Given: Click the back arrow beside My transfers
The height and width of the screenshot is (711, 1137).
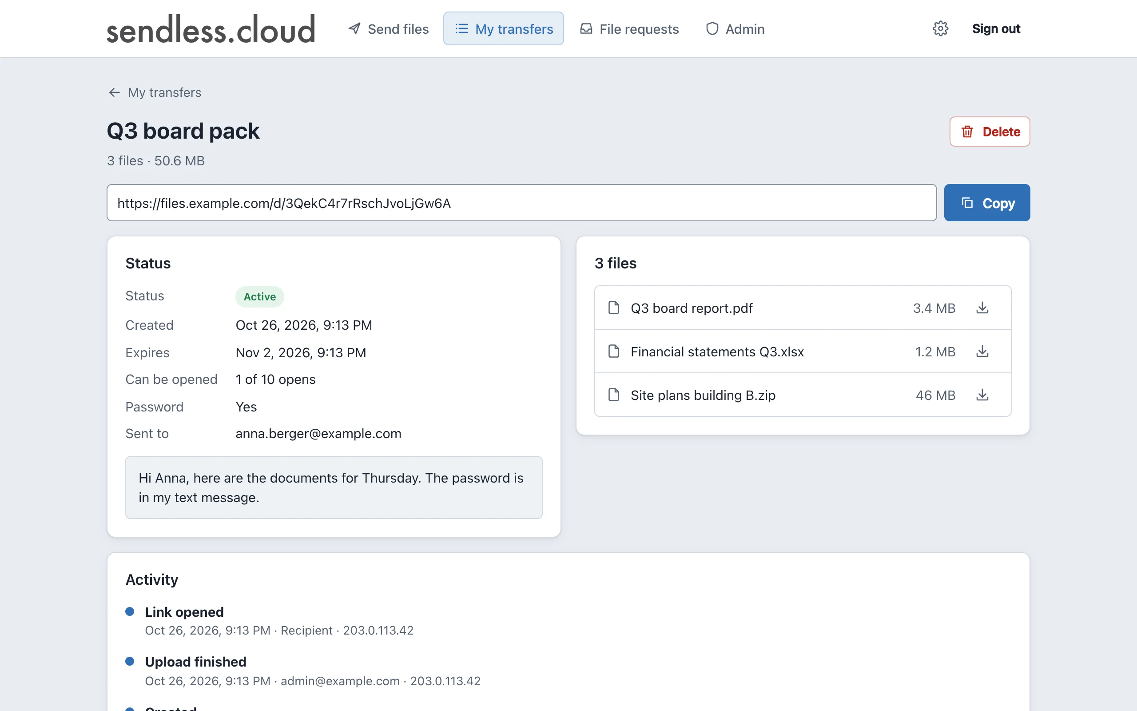Looking at the screenshot, I should point(114,92).
